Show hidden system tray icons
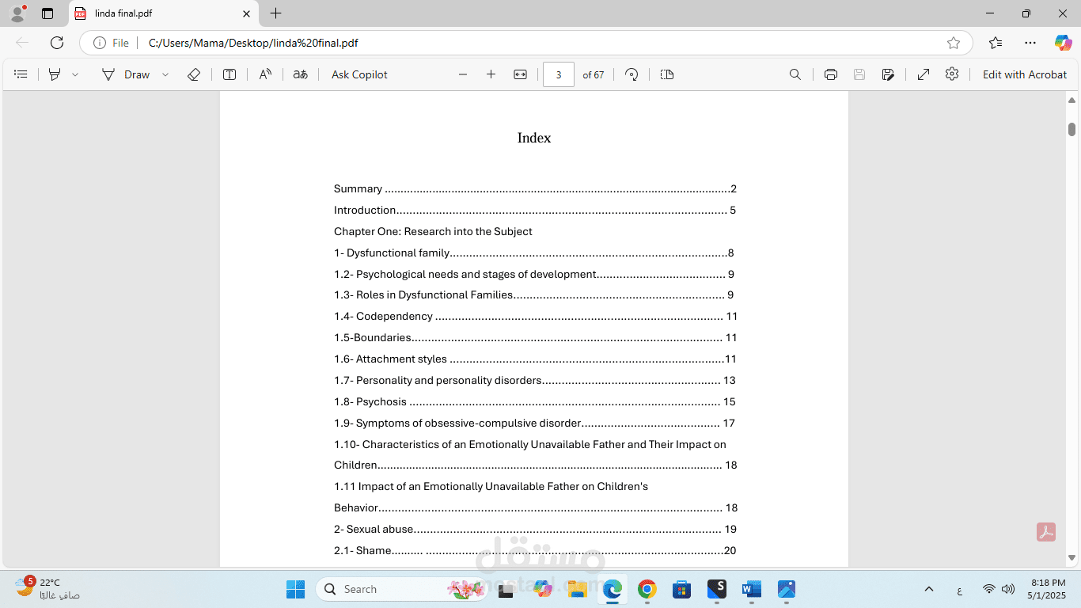Screen dimensions: 1081x608 929,589
